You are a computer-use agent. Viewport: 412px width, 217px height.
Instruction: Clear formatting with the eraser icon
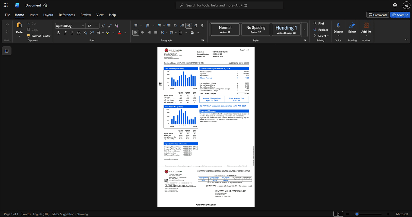(117, 26)
